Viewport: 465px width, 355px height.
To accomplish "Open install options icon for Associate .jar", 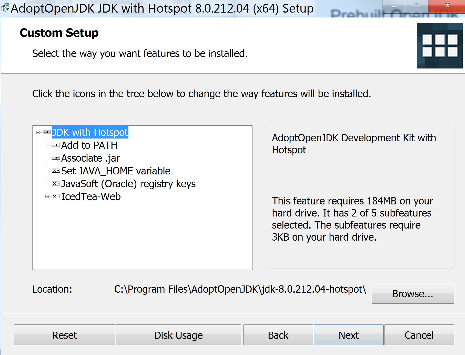I will point(56,158).
